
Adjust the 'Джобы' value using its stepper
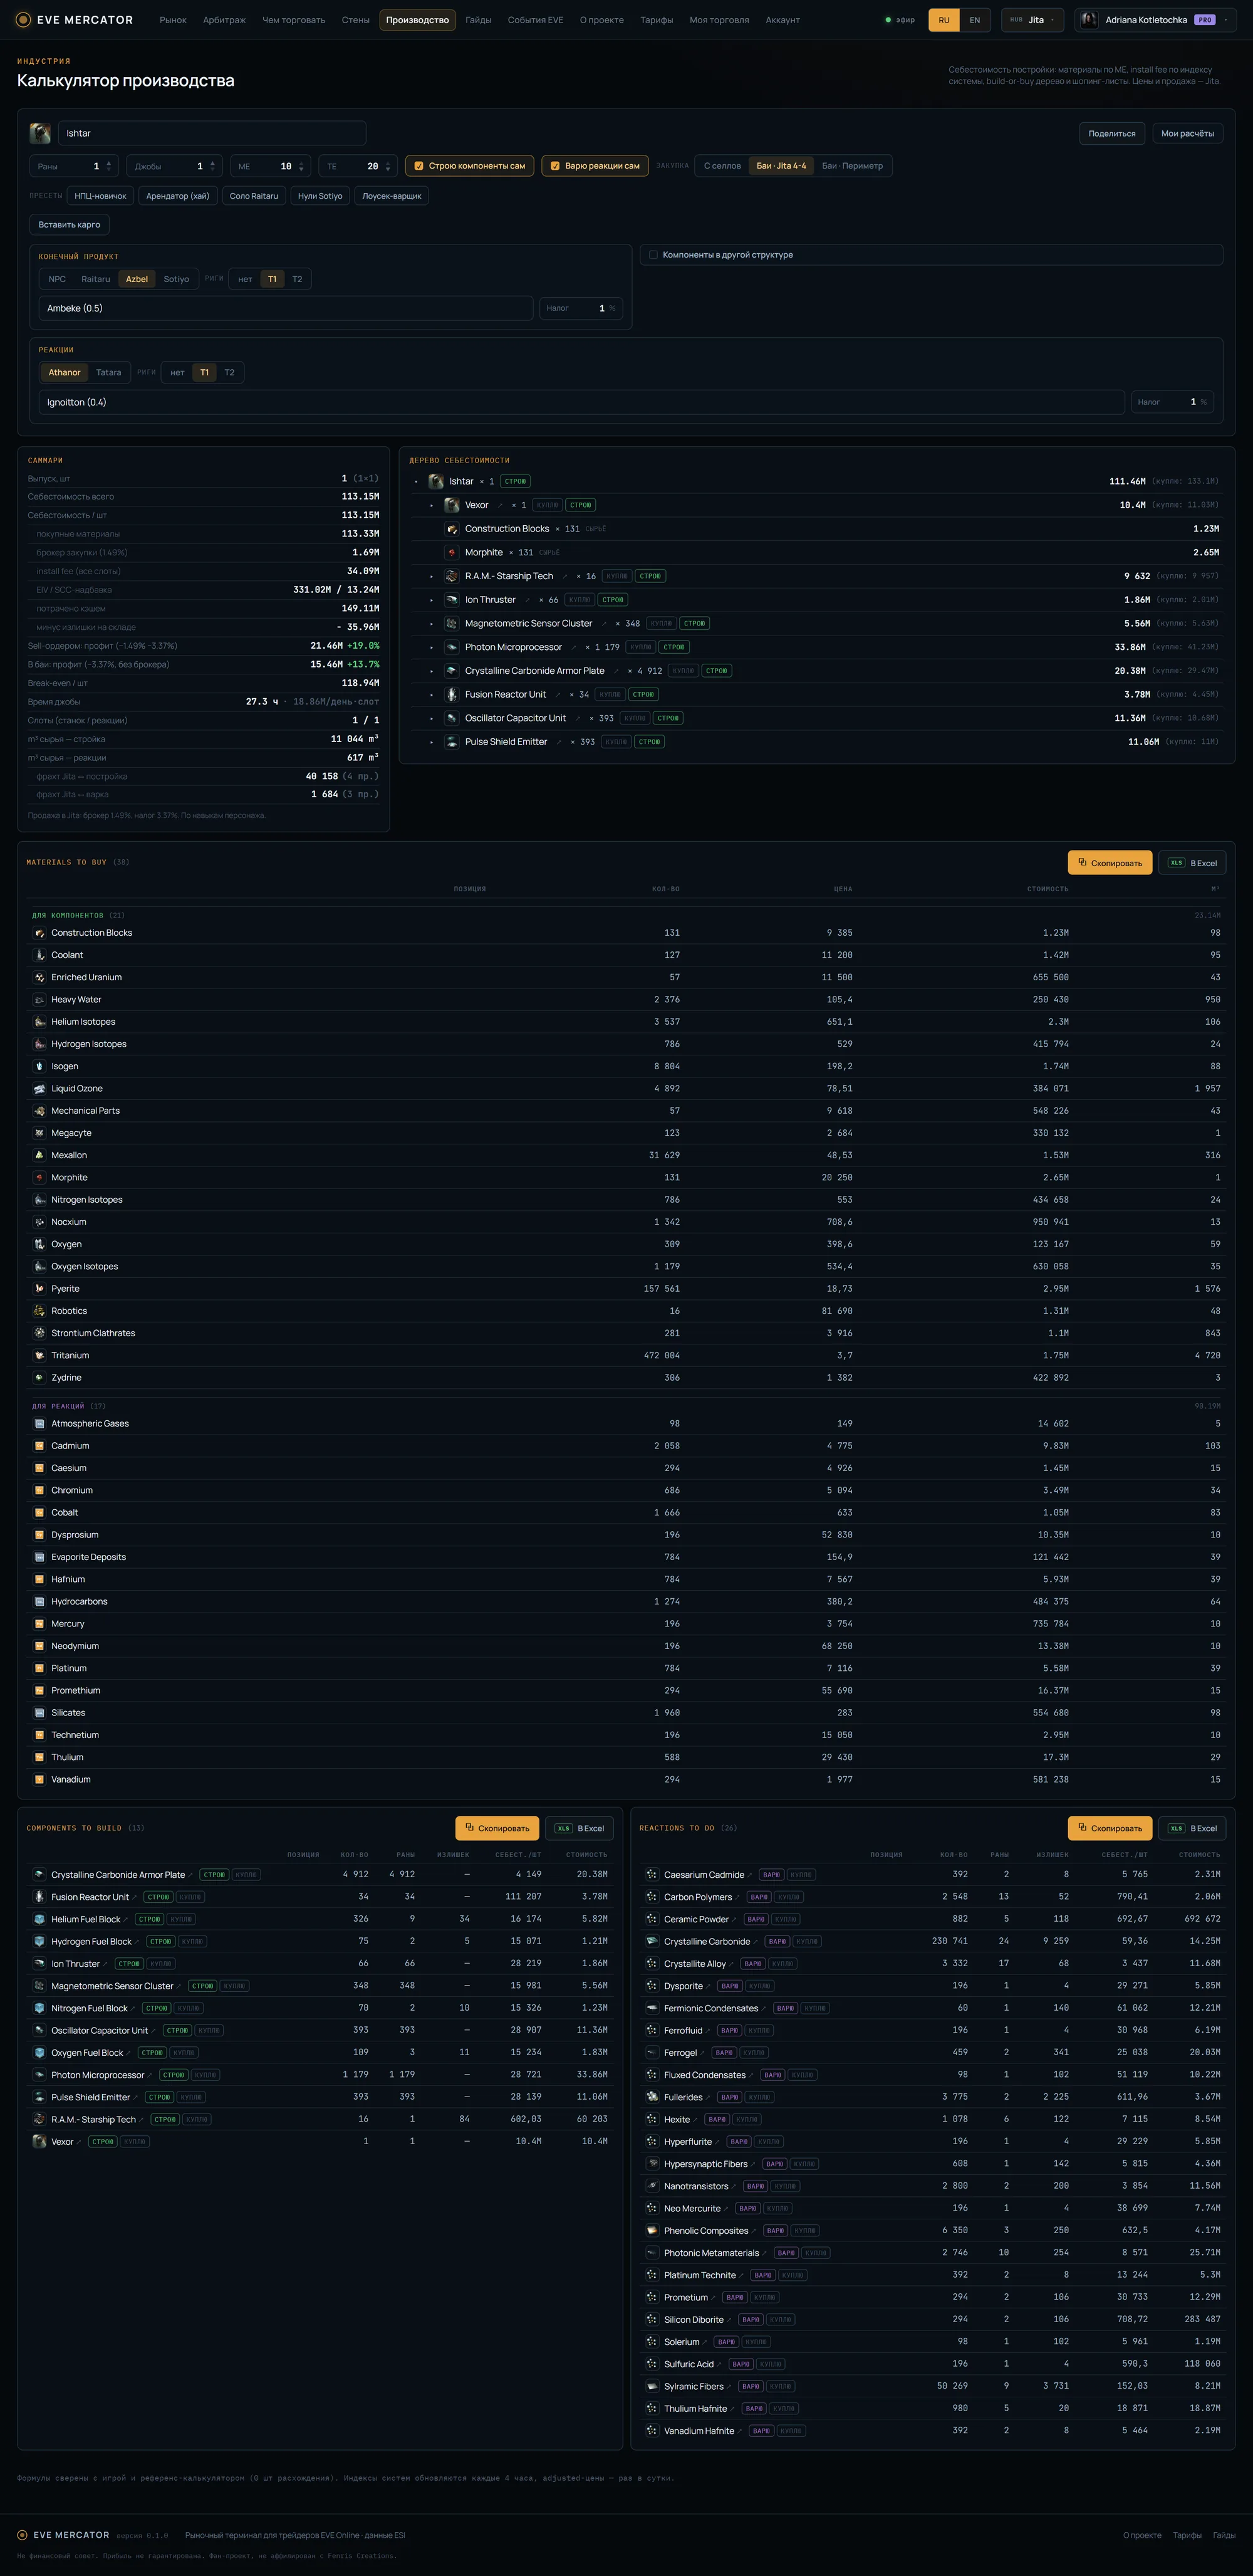coord(212,166)
